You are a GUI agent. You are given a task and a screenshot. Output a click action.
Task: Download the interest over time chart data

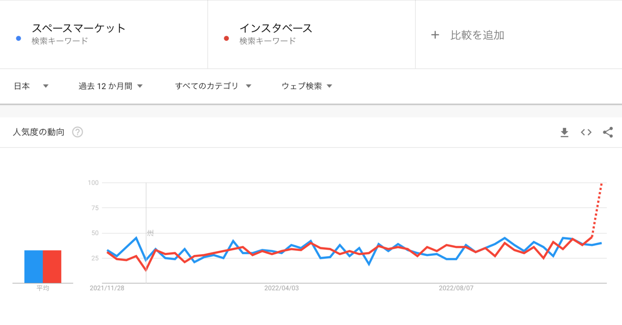pos(564,132)
